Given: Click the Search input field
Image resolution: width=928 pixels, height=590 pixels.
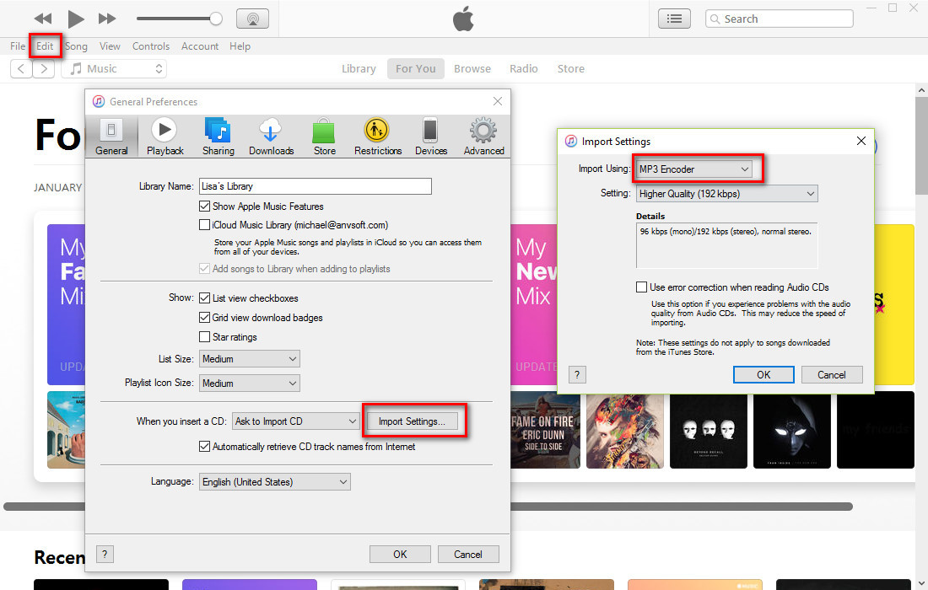Looking at the screenshot, I should 780,19.
